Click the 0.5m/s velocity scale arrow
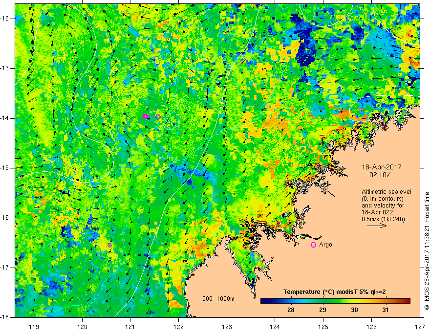The width and height of the screenshot is (430, 332). click(x=377, y=226)
